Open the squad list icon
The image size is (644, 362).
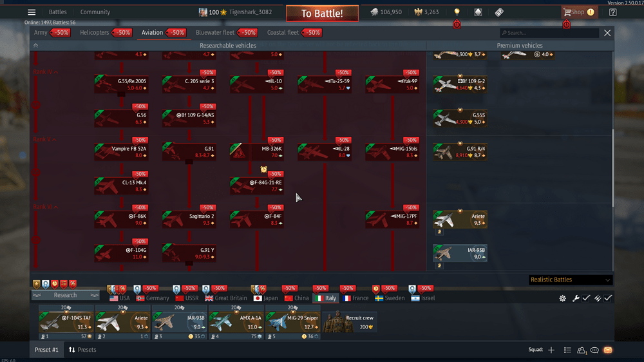pyautogui.click(x=567, y=350)
